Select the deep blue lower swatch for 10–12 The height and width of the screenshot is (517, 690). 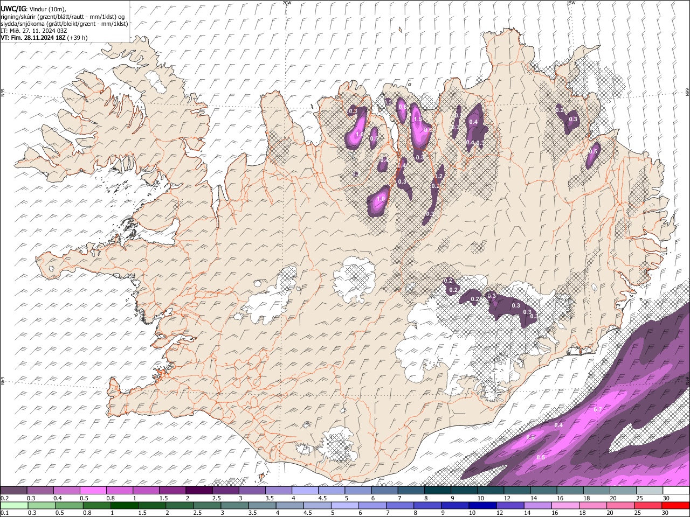482,505
